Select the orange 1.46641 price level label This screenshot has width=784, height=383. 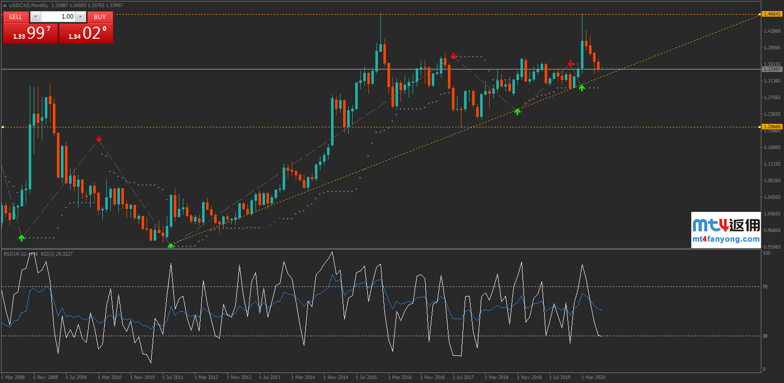(771, 14)
